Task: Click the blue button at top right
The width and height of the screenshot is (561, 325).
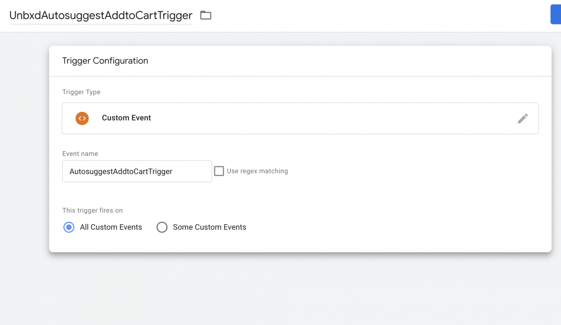Action: tap(556, 15)
